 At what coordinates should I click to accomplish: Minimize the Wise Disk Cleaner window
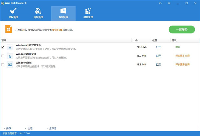pyautogui.click(x=178, y=3)
